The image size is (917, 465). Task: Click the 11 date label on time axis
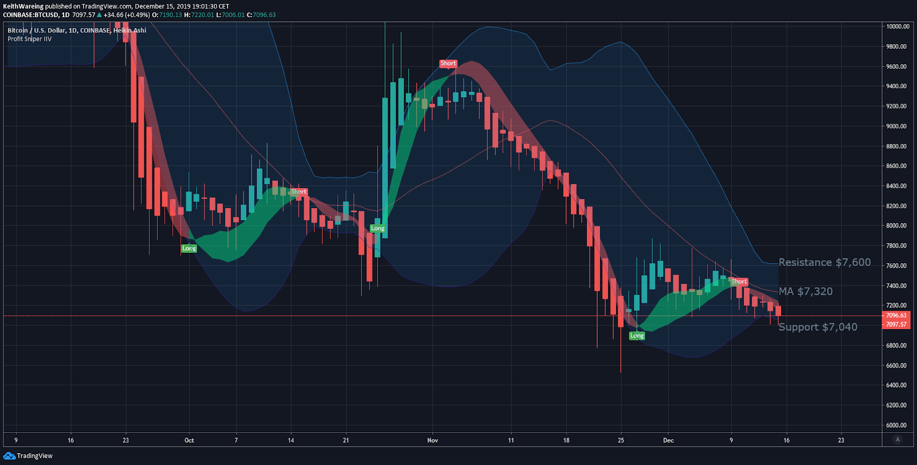pyautogui.click(x=511, y=440)
